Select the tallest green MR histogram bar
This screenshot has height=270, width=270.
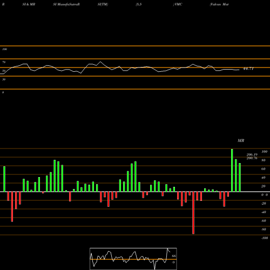(232, 170)
